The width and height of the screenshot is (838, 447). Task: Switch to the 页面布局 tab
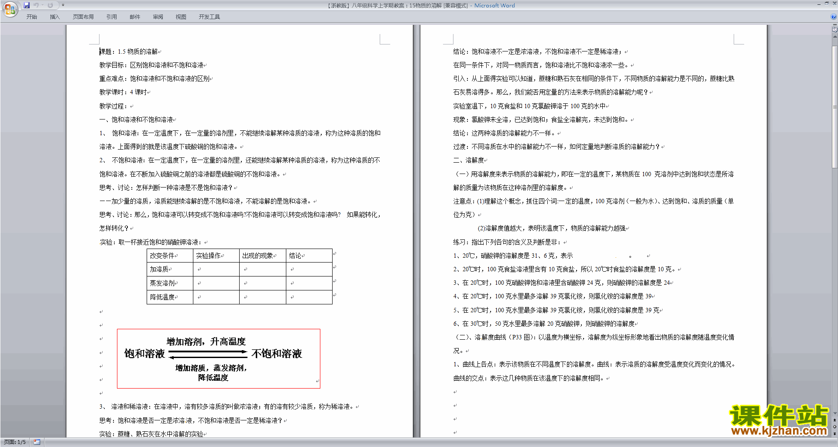(x=83, y=17)
